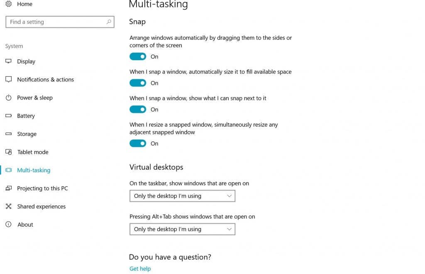Toggle off arrange windows automatically switch
Viewport: 425px width, 274px height.
(138, 56)
